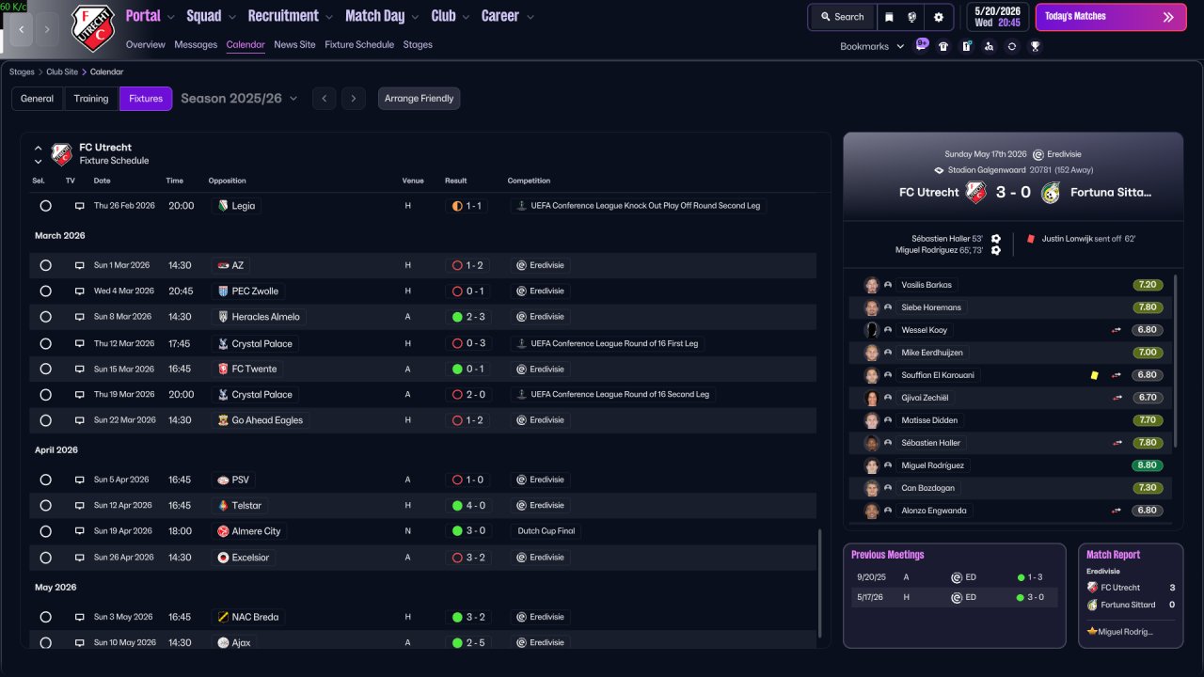Click the Search button
The height and width of the screenshot is (677, 1204).
tap(841, 17)
